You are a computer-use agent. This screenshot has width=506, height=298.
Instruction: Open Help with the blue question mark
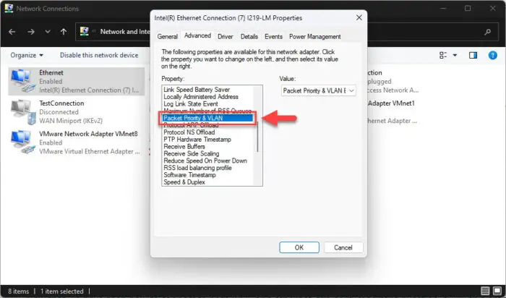[493, 55]
